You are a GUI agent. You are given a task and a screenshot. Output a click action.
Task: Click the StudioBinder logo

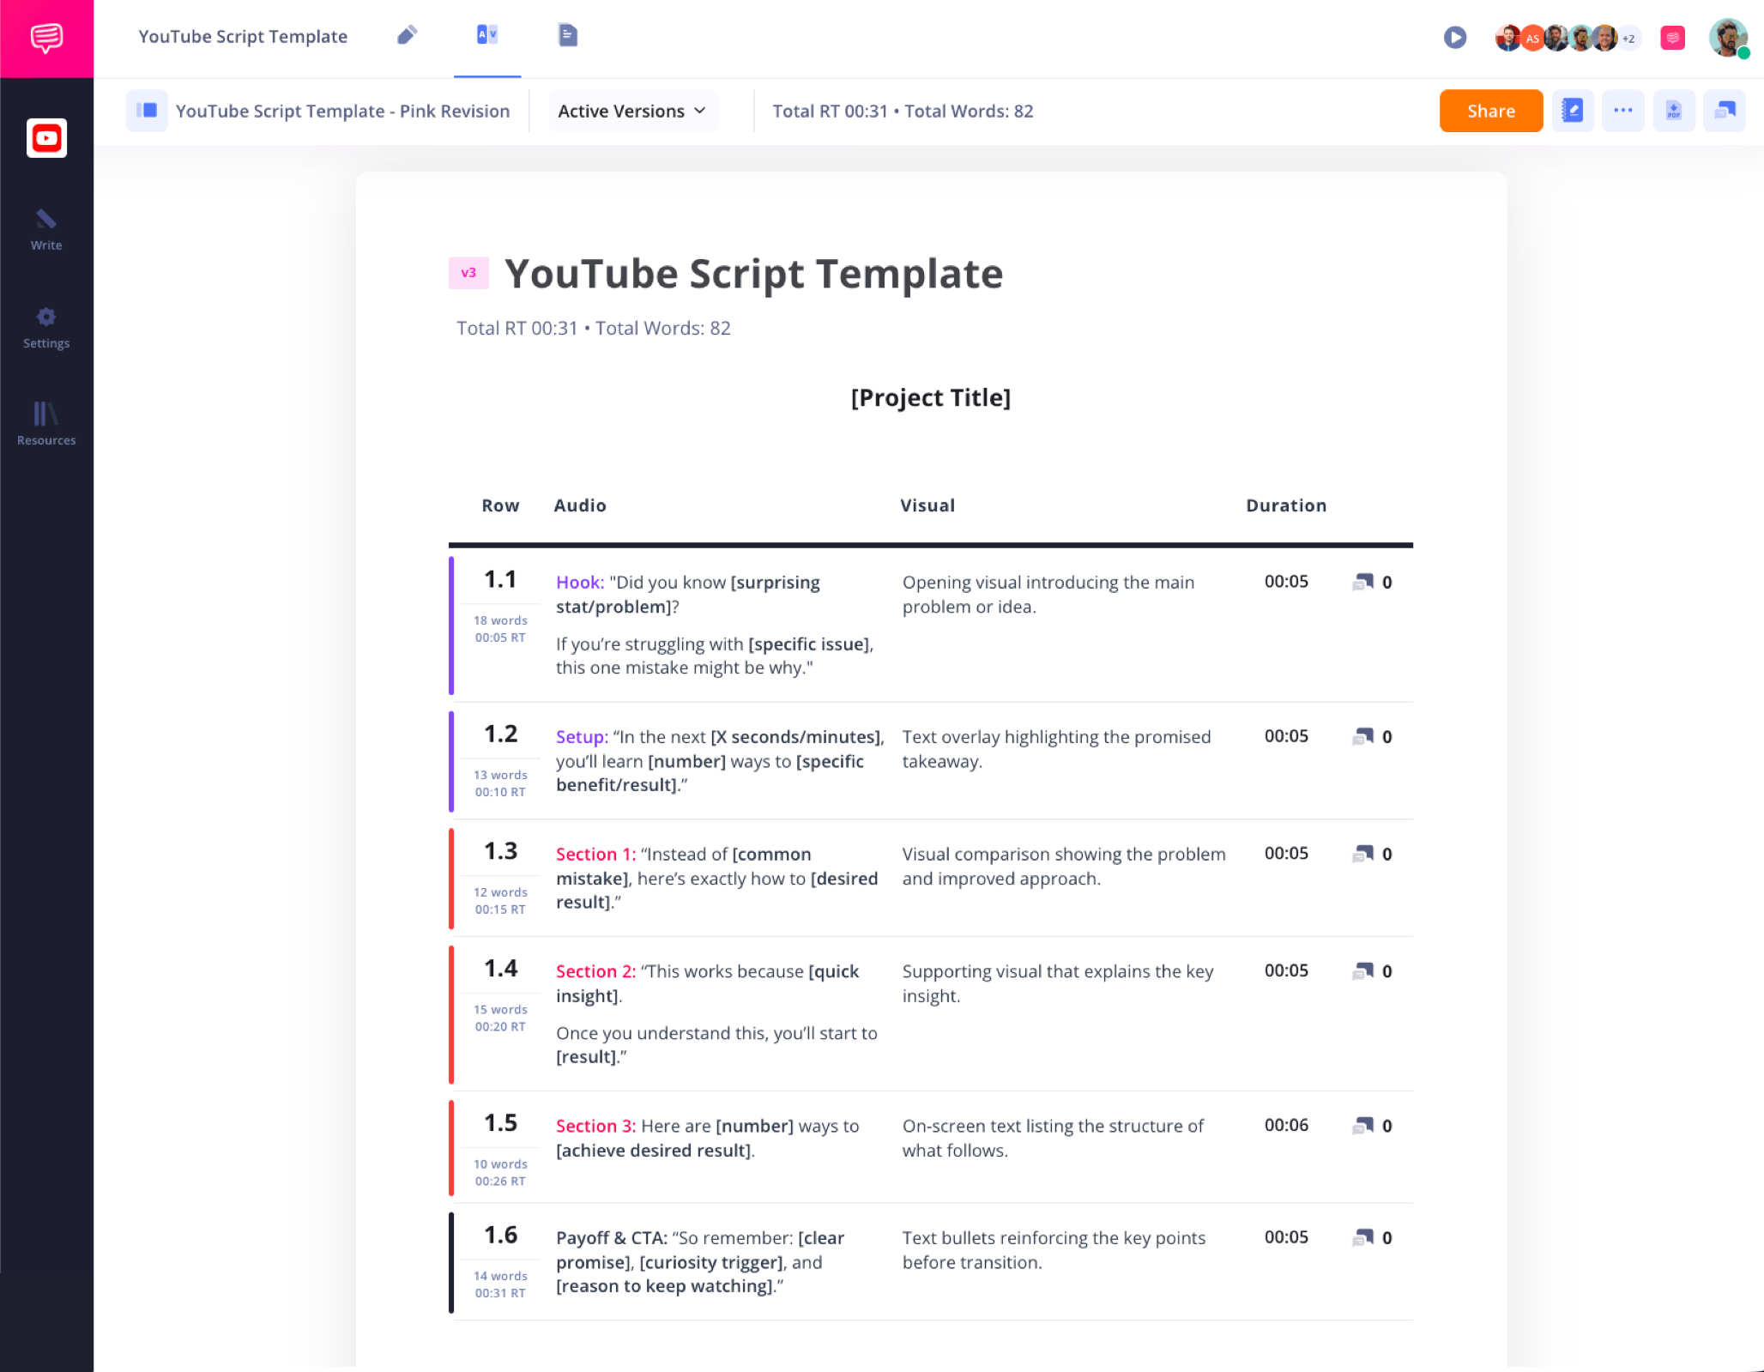click(46, 38)
